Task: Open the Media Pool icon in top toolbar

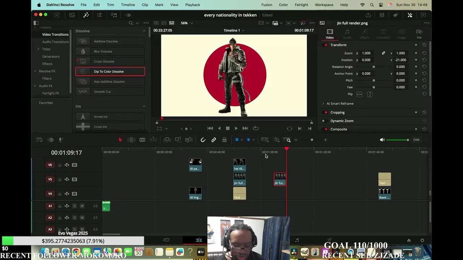Action: 72,15
